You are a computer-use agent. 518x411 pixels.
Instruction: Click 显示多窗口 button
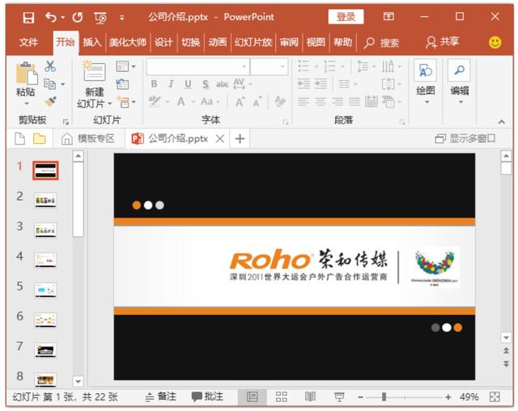[x=465, y=138]
